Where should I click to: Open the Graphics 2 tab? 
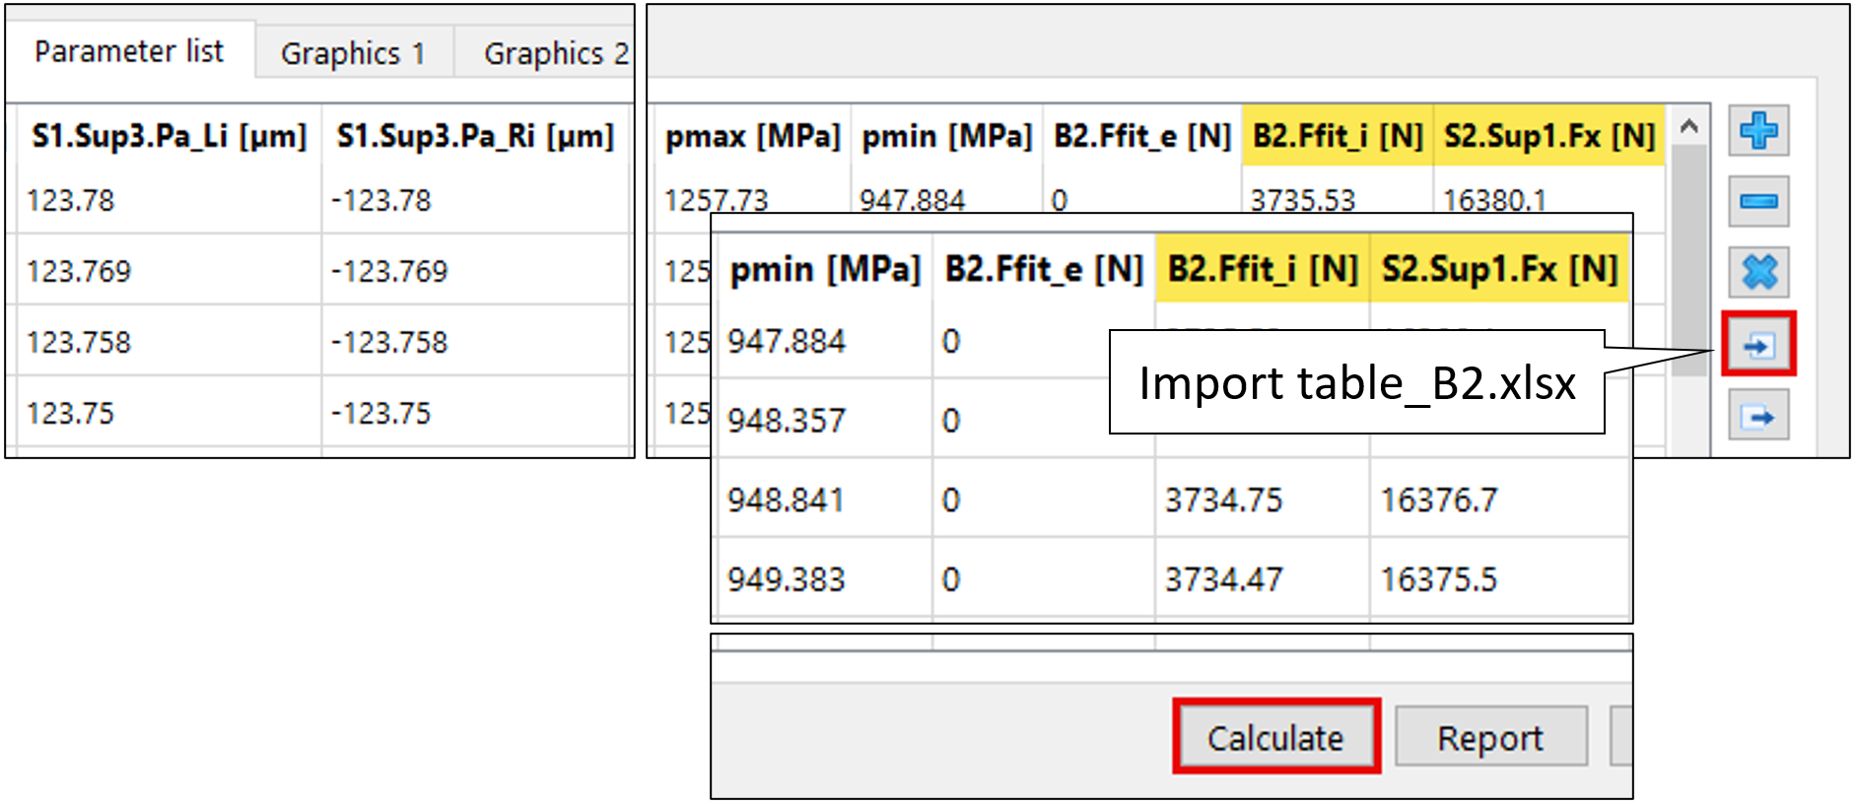pos(555,53)
